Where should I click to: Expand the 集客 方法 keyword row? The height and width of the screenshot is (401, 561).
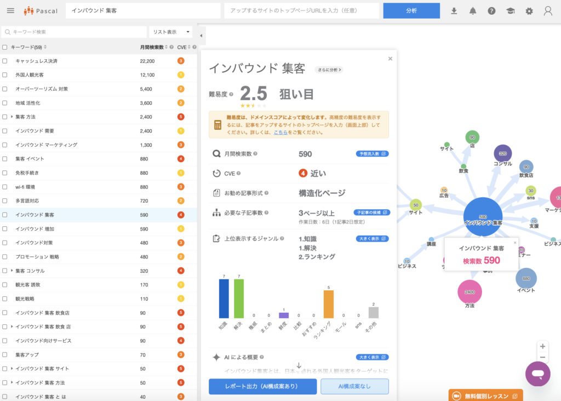coord(12,117)
